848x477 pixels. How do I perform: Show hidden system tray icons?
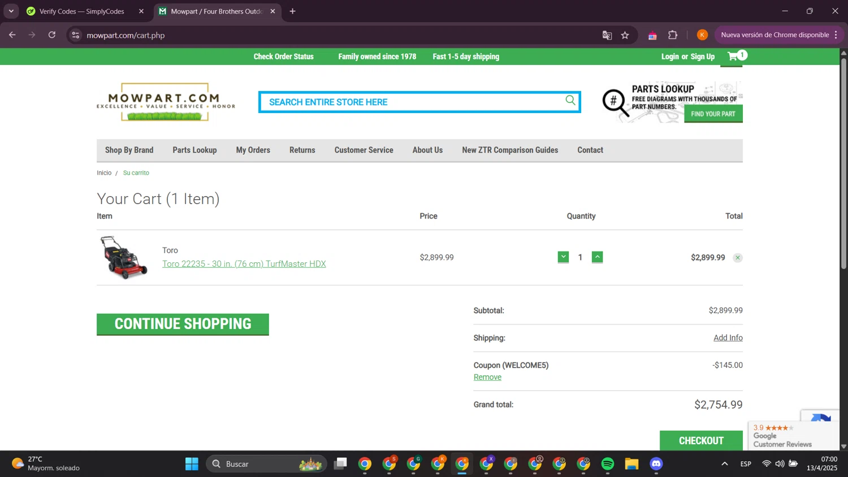coord(724,464)
